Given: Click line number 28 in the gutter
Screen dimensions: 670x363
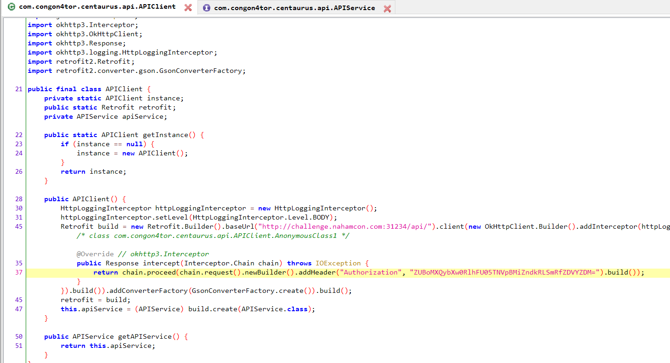Looking at the screenshot, I should [x=18, y=199].
